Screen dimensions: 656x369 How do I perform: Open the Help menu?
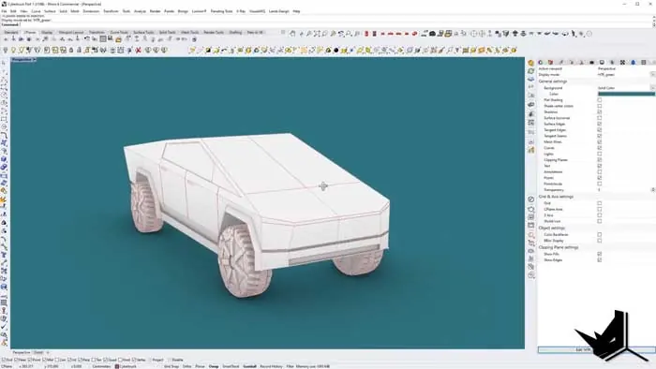click(297, 11)
